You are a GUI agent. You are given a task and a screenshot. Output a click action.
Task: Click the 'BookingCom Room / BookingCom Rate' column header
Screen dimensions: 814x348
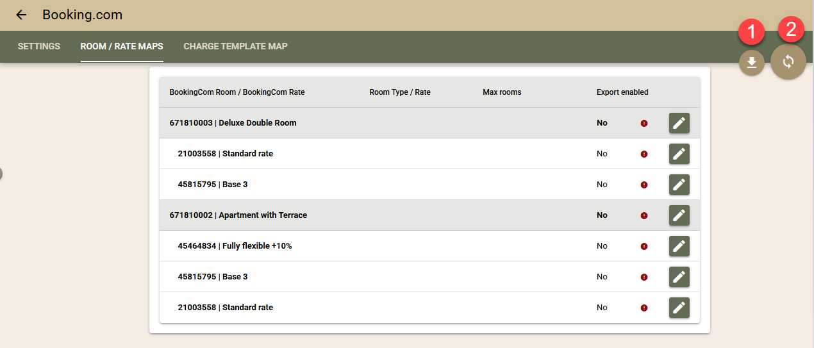[237, 92]
